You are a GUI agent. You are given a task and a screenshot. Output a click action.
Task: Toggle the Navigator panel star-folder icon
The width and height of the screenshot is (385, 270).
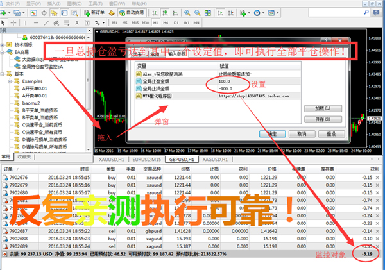tap(54, 13)
